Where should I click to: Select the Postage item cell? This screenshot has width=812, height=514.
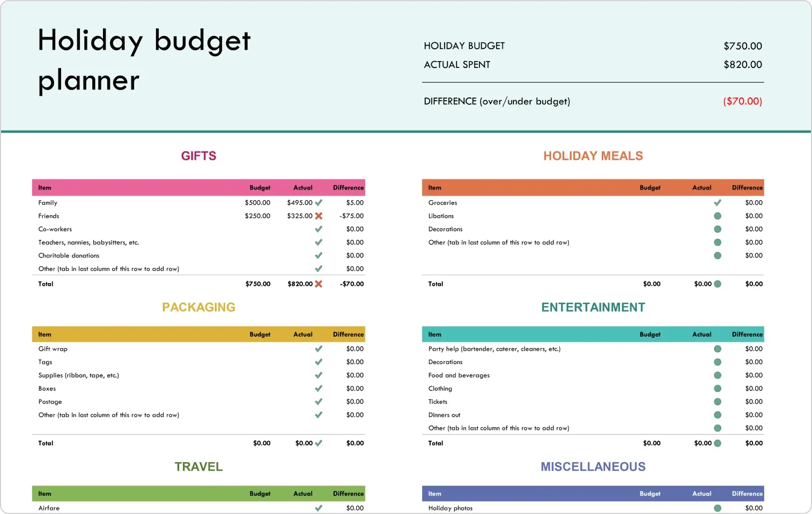(50, 402)
